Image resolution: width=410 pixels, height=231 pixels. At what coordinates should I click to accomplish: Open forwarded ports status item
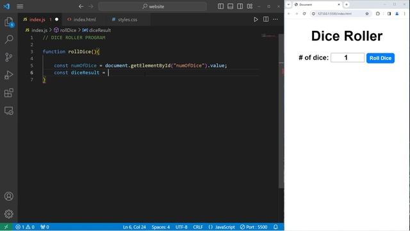[45, 227]
